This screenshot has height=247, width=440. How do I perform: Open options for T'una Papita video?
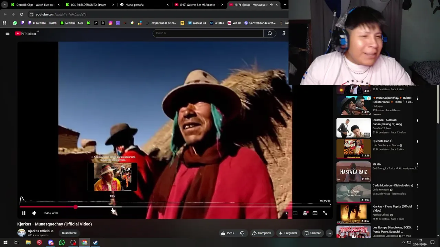[x=417, y=207]
